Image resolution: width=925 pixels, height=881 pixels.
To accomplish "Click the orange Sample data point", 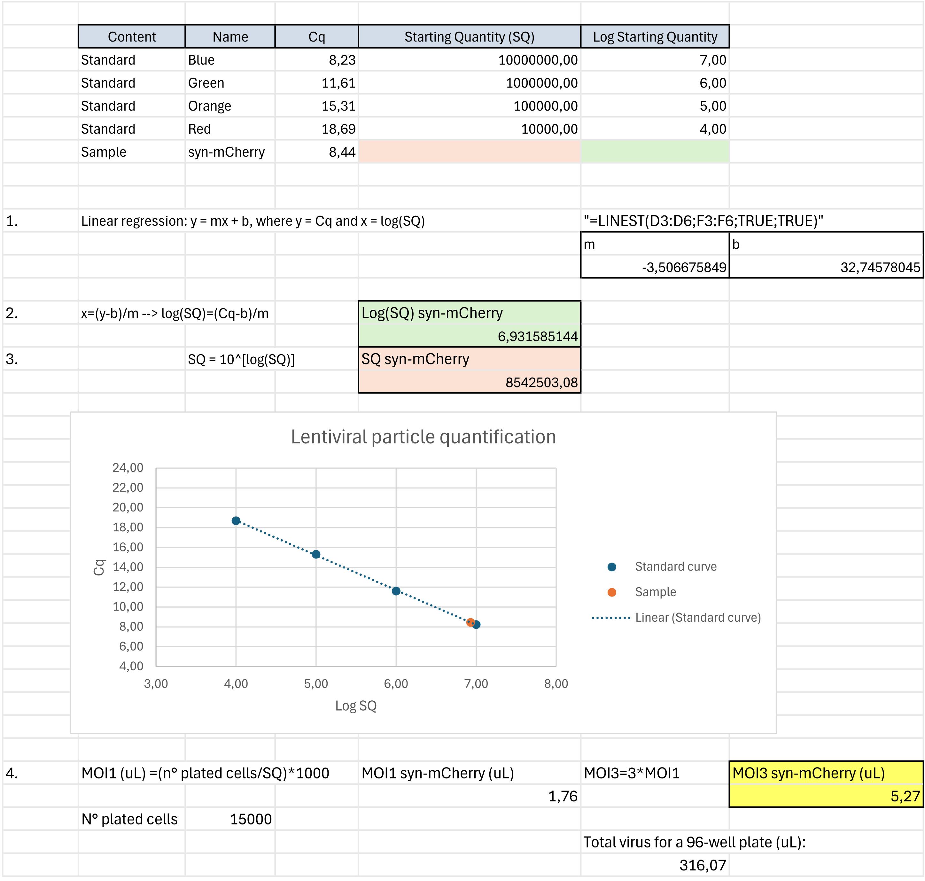I will pos(470,622).
